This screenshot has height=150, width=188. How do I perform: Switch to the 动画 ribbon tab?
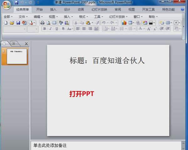pos(81,9)
